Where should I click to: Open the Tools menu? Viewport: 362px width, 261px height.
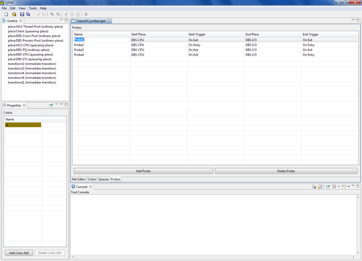(33, 8)
